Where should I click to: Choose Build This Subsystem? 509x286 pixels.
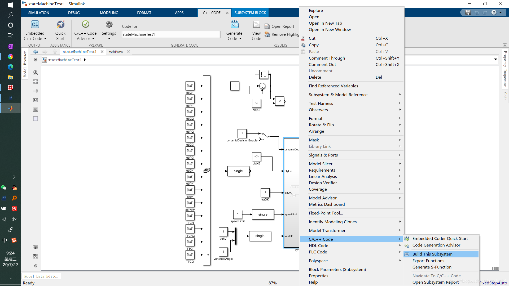pyautogui.click(x=441, y=254)
